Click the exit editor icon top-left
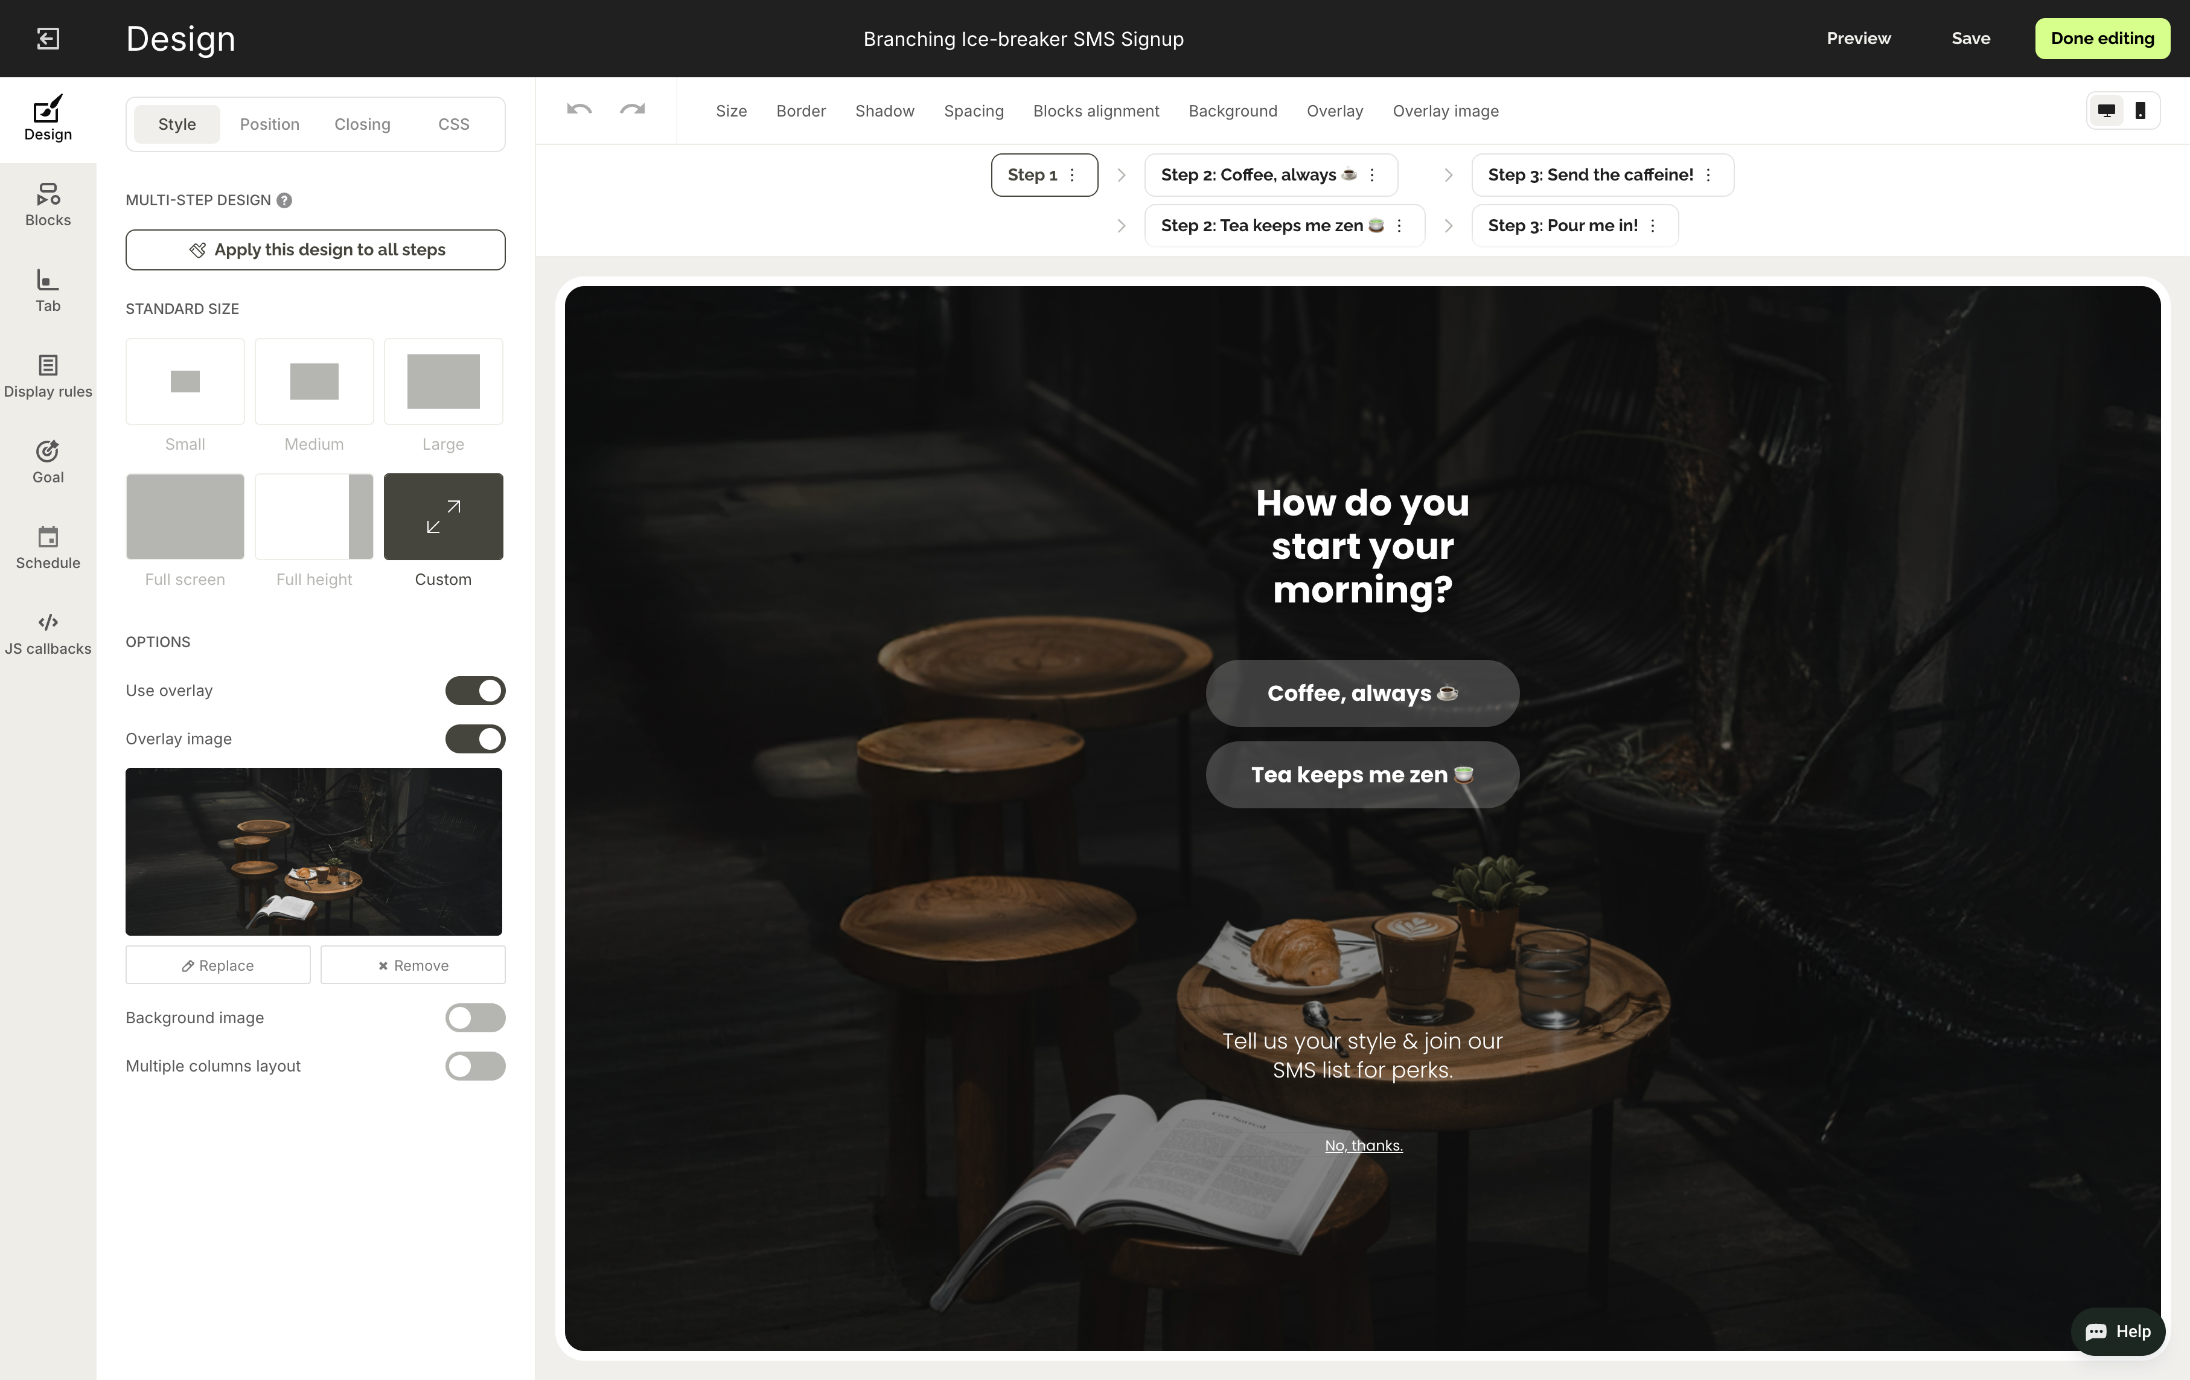Viewport: 2190px width, 1380px height. click(48, 38)
